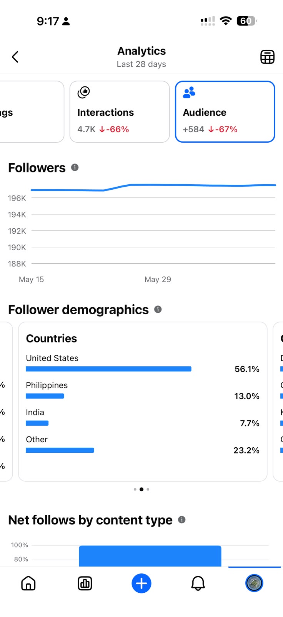Screen dimensions: 283x617
Task: Open the table view icon at top right
Action: tap(267, 57)
